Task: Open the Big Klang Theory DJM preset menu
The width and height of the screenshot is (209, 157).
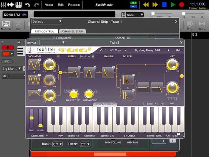Action: (147, 50)
